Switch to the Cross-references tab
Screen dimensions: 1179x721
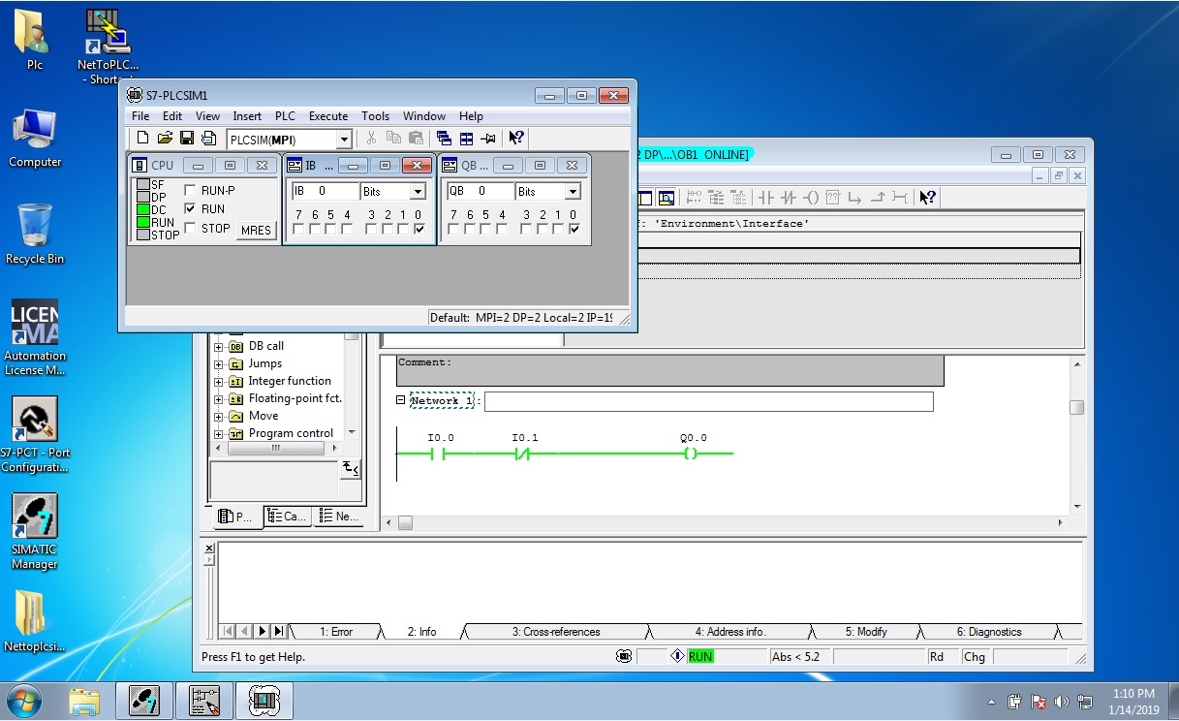tap(555, 632)
